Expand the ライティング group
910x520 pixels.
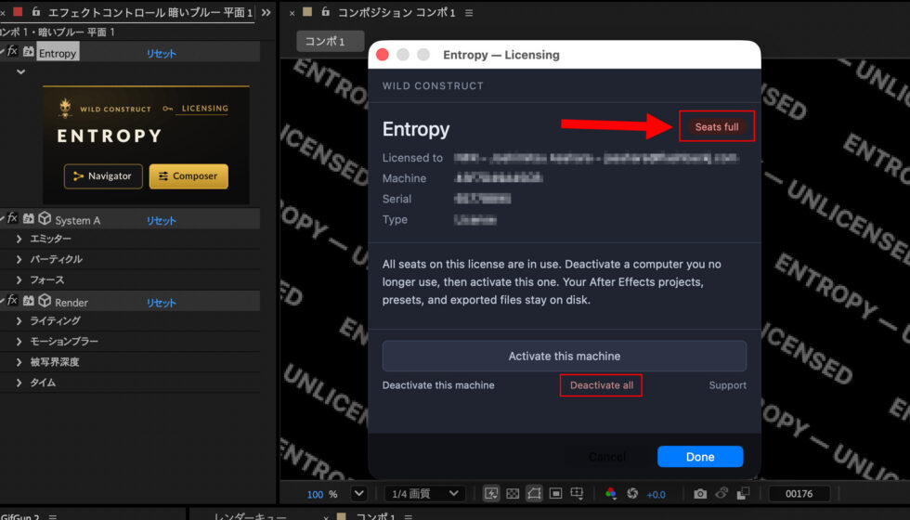(x=19, y=320)
